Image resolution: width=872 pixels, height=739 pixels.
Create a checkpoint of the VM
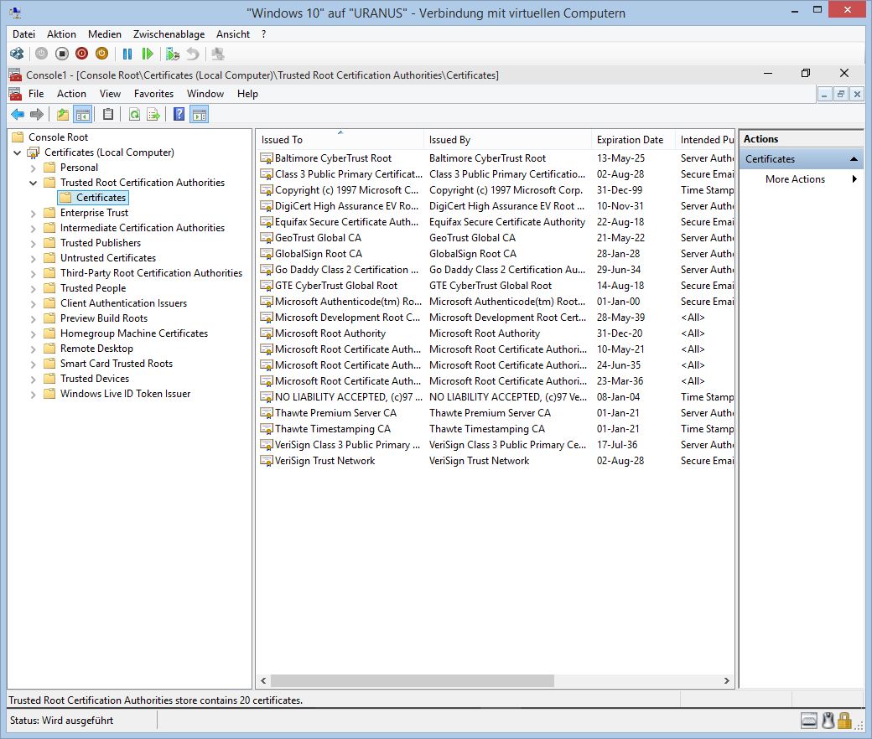pyautogui.click(x=173, y=54)
